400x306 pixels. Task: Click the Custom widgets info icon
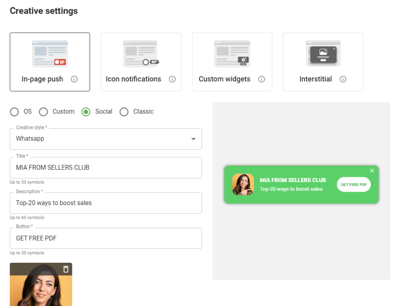(x=262, y=79)
